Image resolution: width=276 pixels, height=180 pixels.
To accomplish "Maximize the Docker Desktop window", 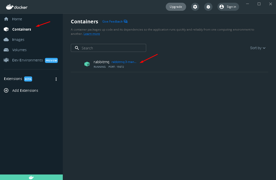I will point(259,4).
